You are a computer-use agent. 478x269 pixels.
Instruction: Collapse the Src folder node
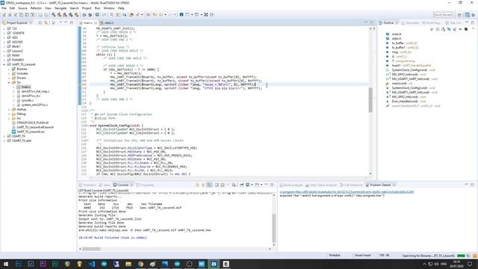pyautogui.click(x=9, y=82)
